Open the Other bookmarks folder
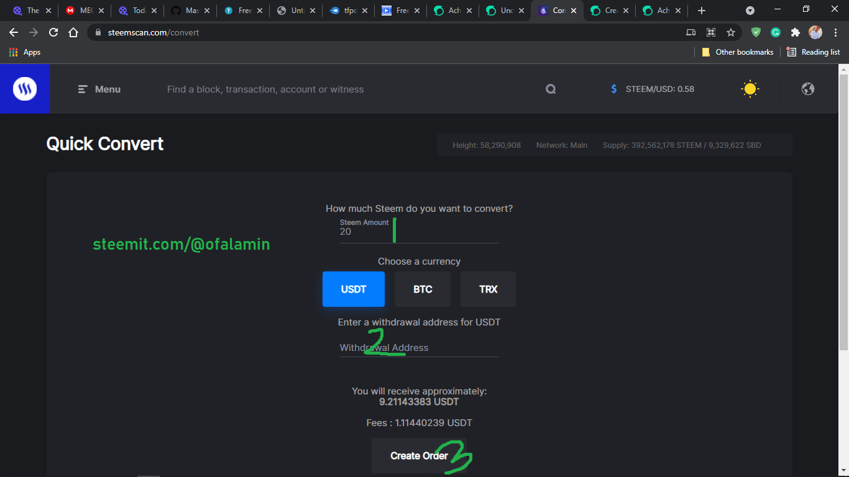The image size is (849, 477). coord(737,52)
